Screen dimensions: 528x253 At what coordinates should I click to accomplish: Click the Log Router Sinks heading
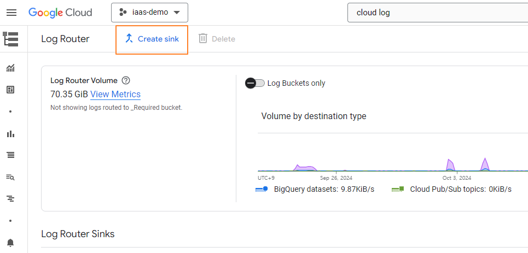(78, 234)
